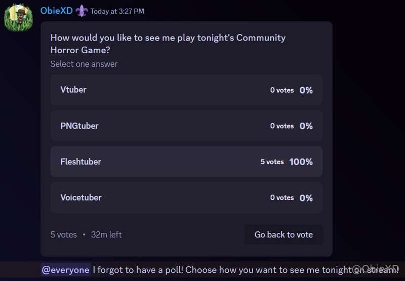Click the @everyone mention

(x=65, y=270)
